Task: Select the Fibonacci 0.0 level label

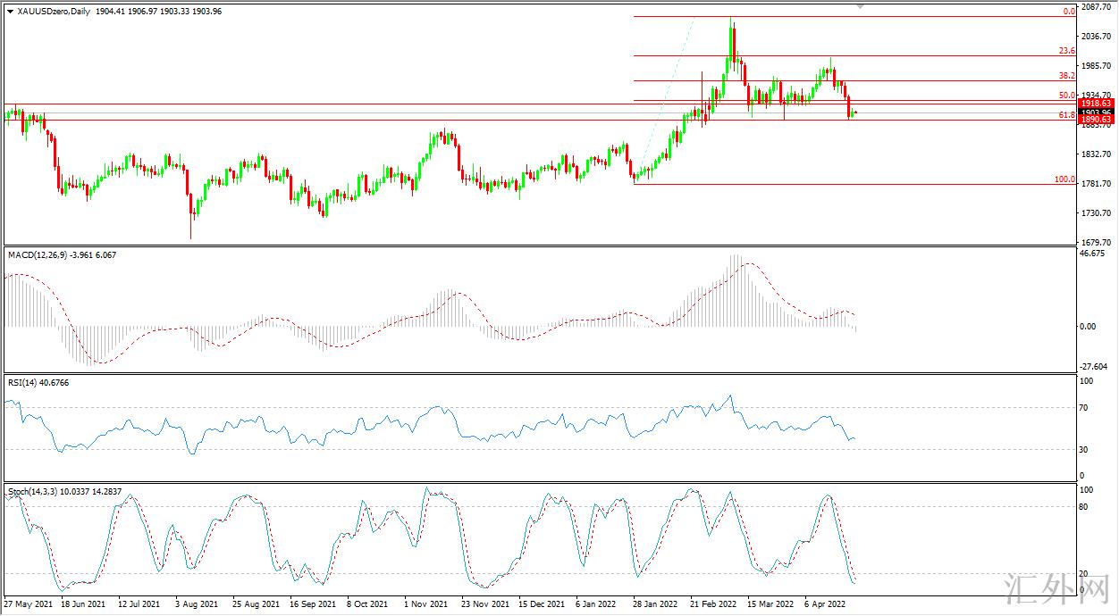Action: point(1068,12)
